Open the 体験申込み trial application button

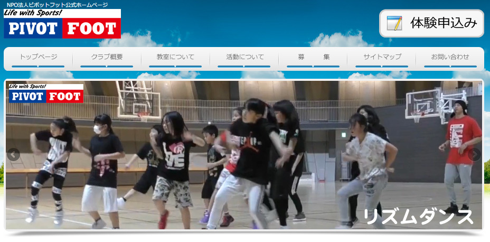click(431, 23)
